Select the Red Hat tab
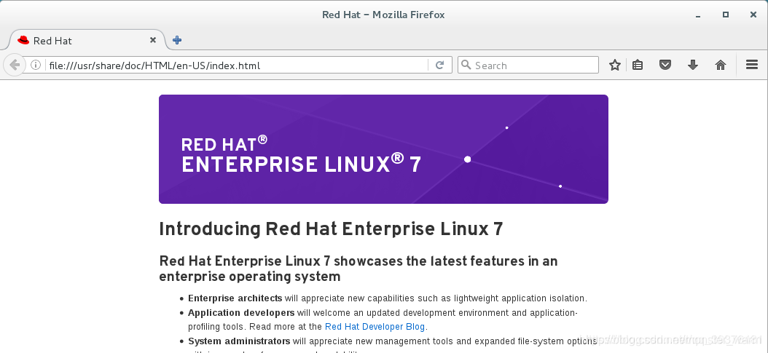This screenshot has width=768, height=353. click(x=86, y=40)
